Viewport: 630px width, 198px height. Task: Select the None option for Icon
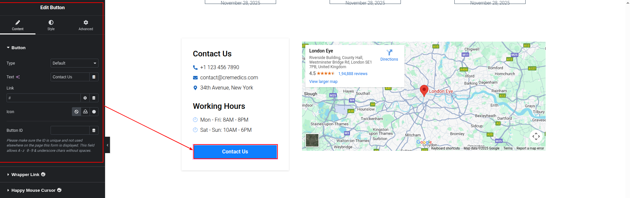(76, 112)
